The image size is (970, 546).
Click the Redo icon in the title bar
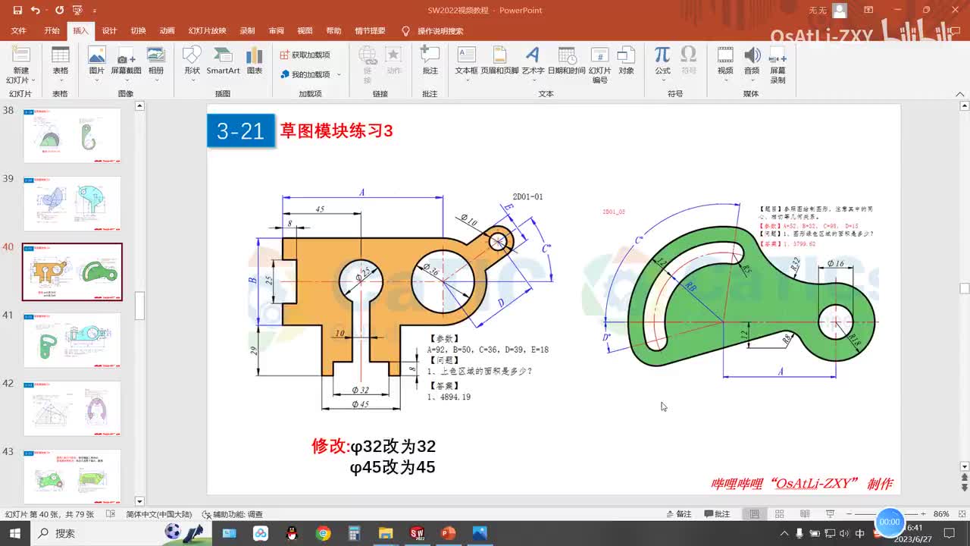[60, 11]
